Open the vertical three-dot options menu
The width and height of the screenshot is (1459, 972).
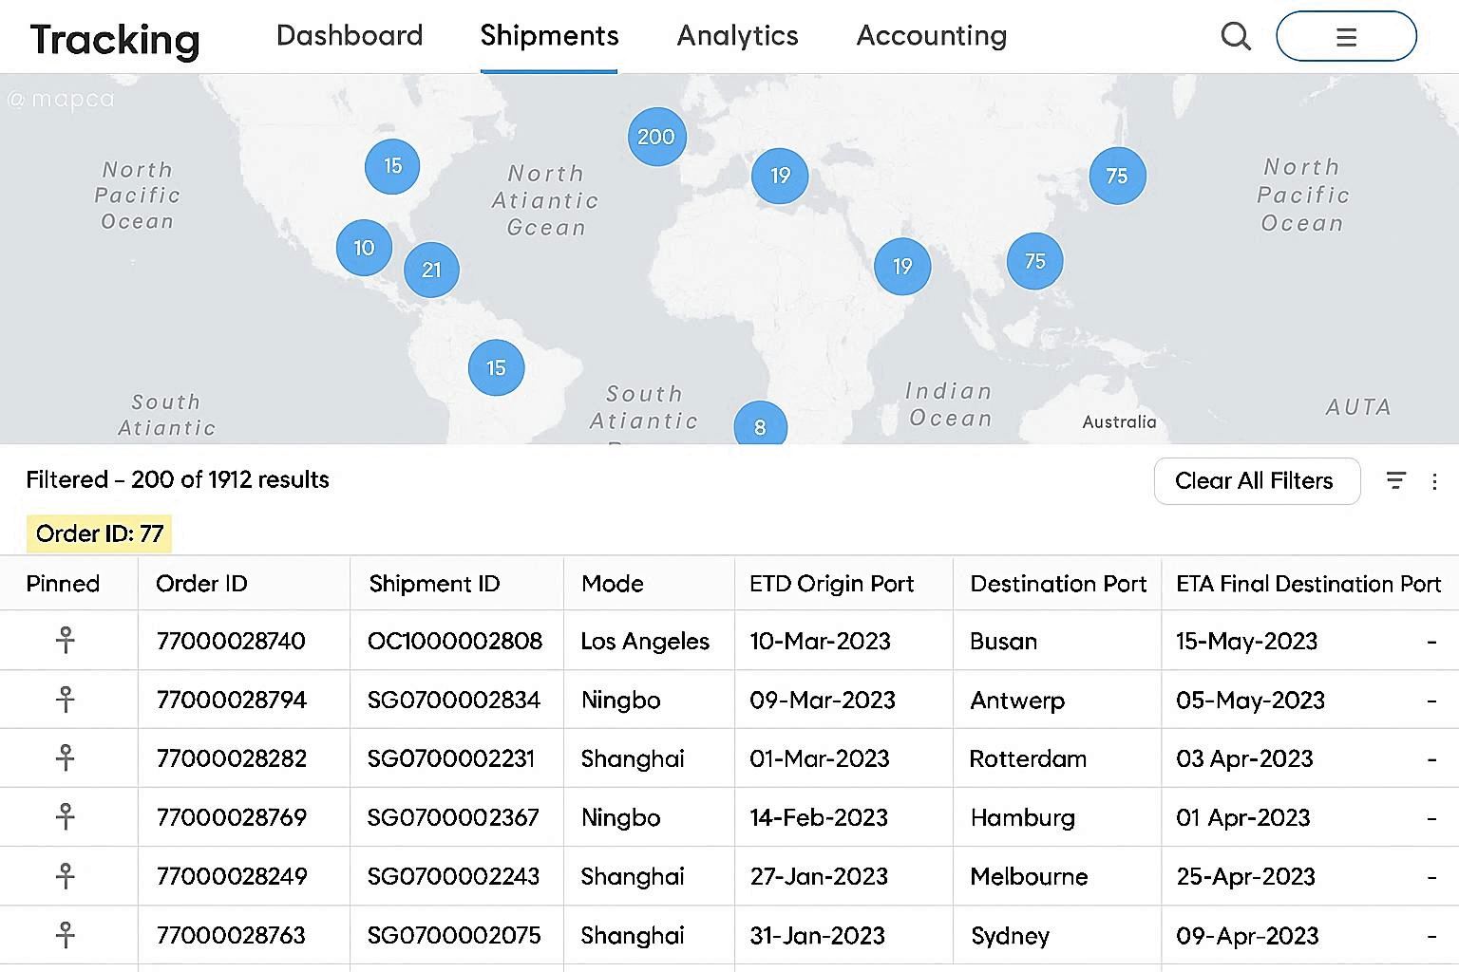pyautogui.click(x=1434, y=481)
